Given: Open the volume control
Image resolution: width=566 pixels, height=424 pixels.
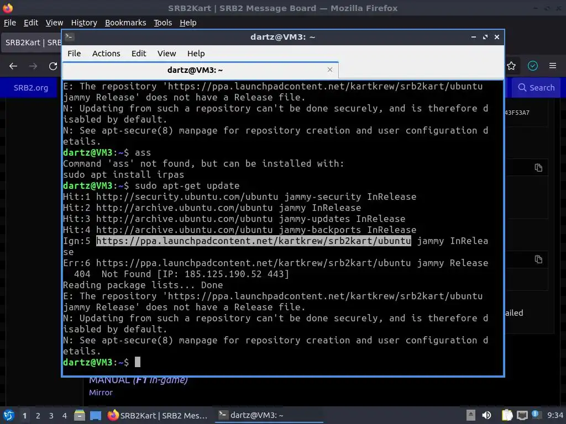Looking at the screenshot, I should (x=486, y=415).
